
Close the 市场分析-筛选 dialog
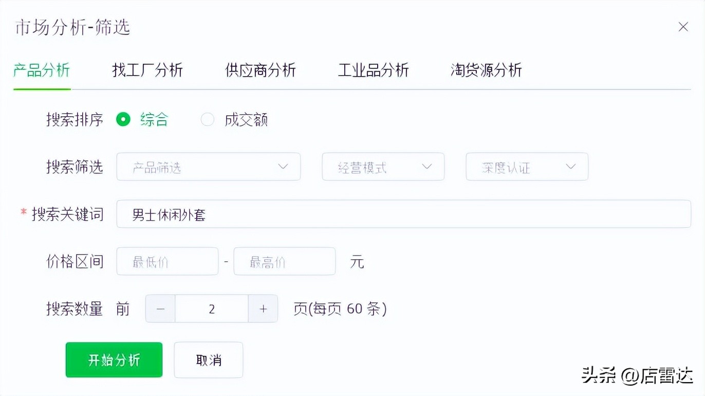pyautogui.click(x=683, y=26)
